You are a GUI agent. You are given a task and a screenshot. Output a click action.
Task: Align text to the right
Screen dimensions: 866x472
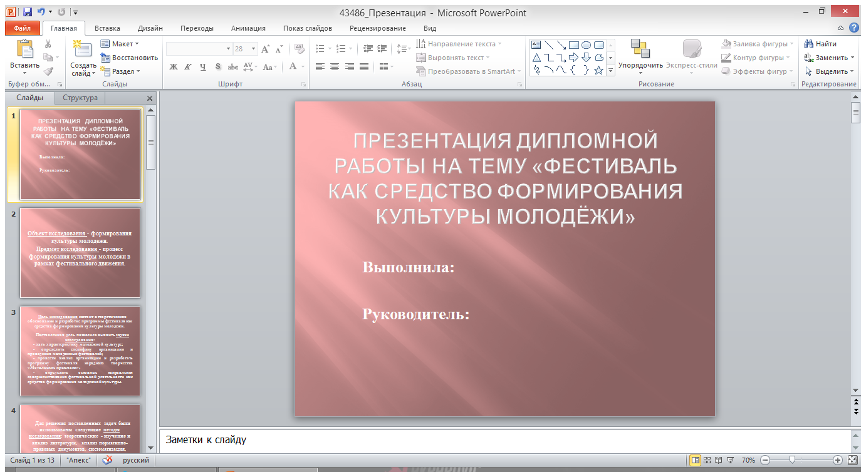click(x=350, y=66)
